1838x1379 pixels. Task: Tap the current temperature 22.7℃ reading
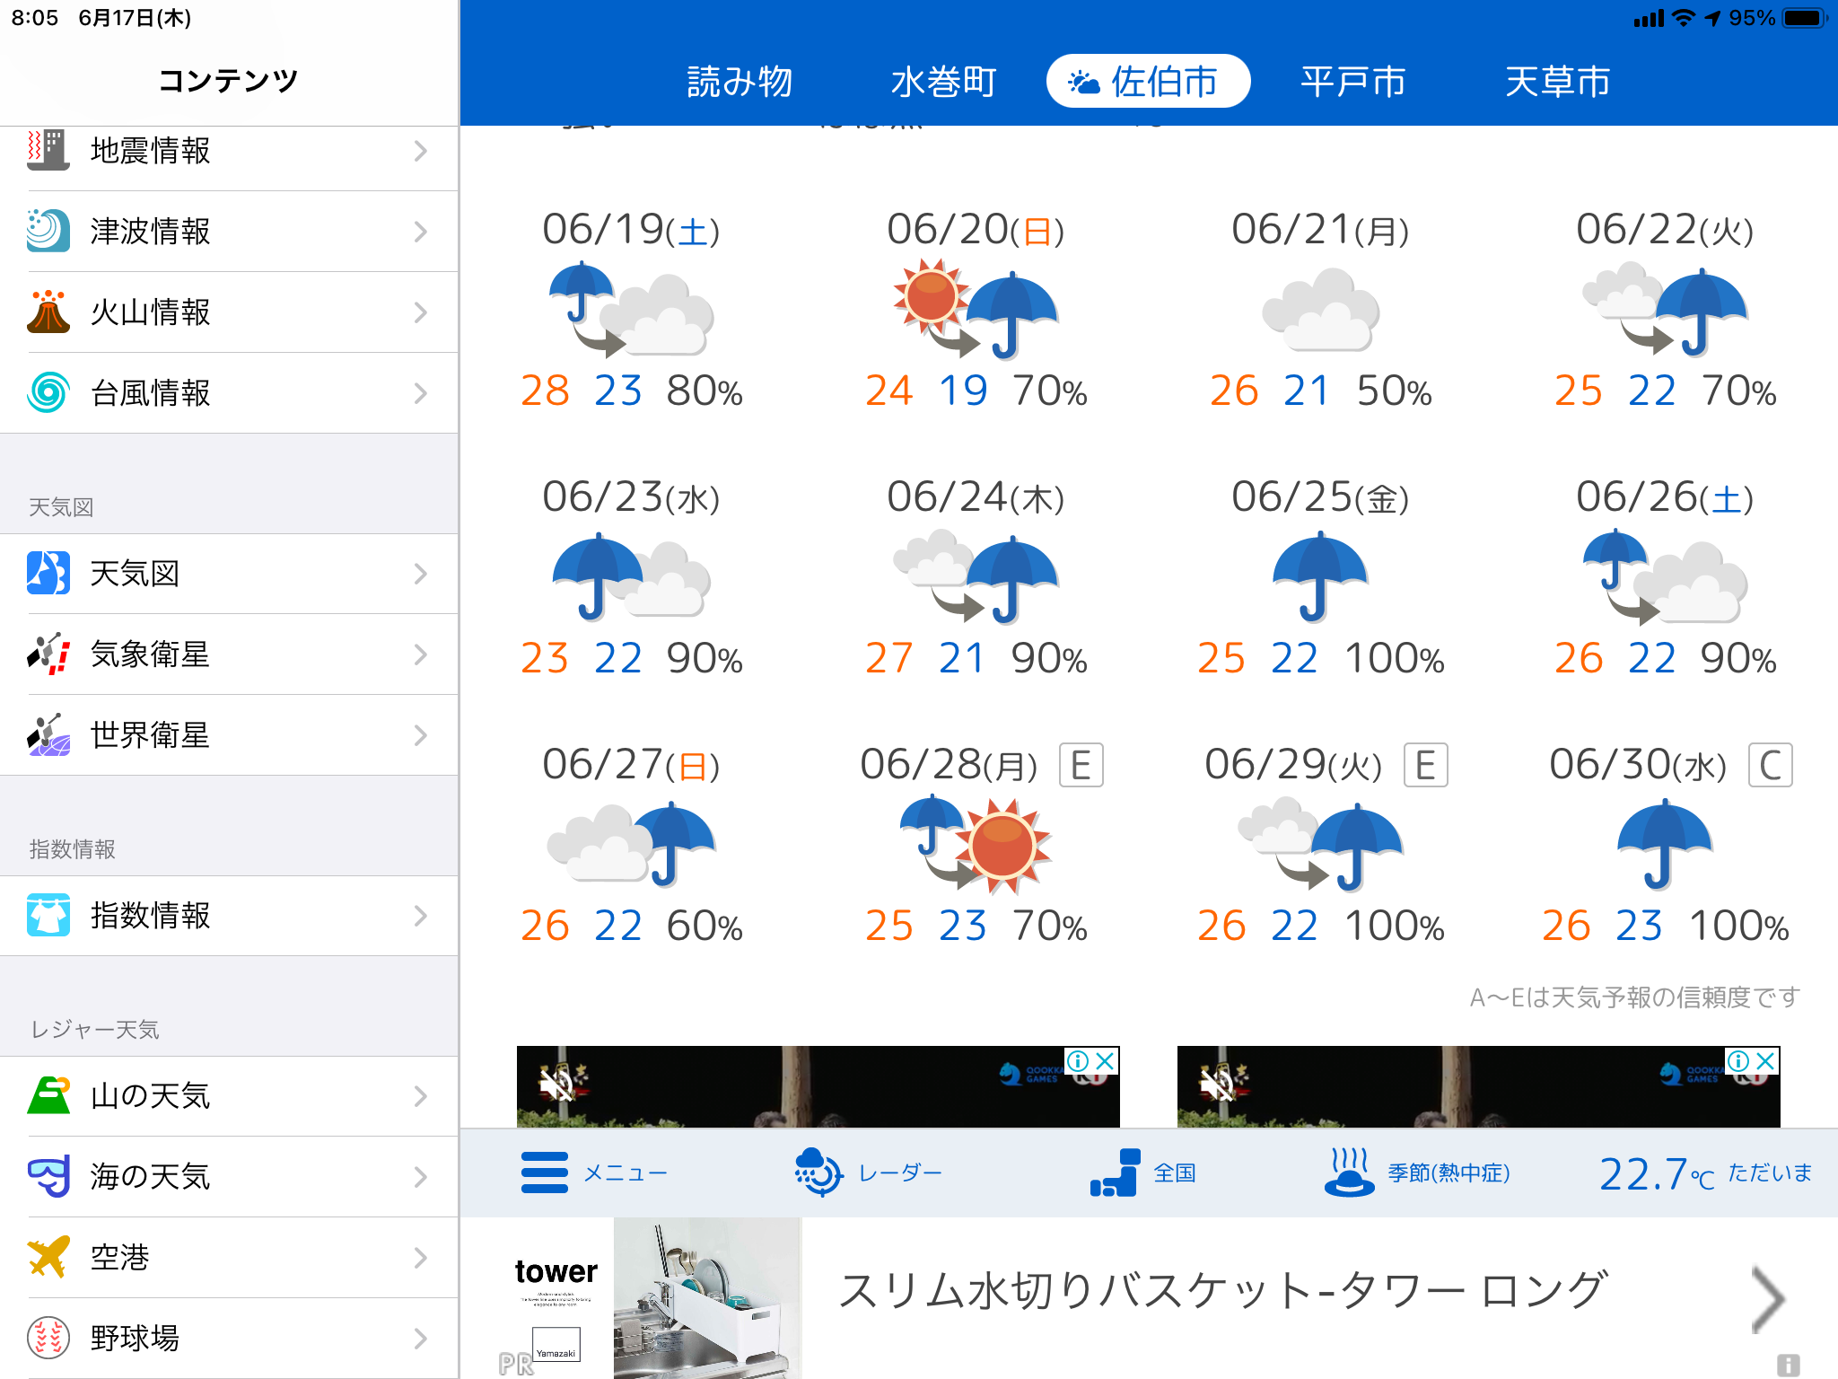click(1656, 1173)
